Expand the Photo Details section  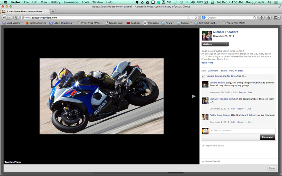(211, 162)
